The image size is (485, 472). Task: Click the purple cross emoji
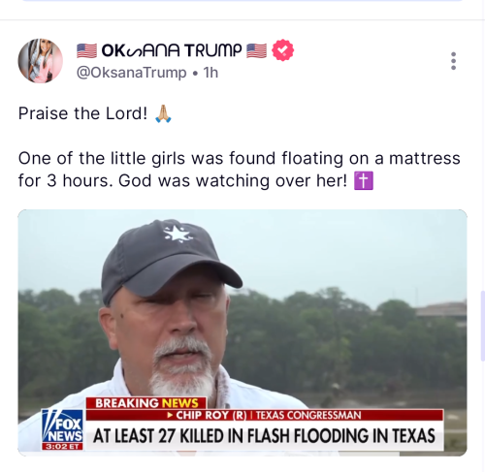coord(364,180)
